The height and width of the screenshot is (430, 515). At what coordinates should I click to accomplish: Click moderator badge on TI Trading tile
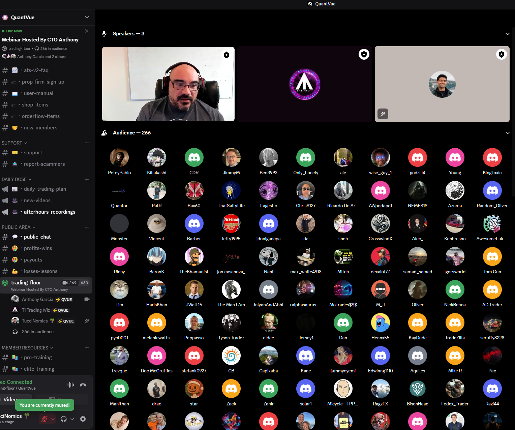pos(364,54)
